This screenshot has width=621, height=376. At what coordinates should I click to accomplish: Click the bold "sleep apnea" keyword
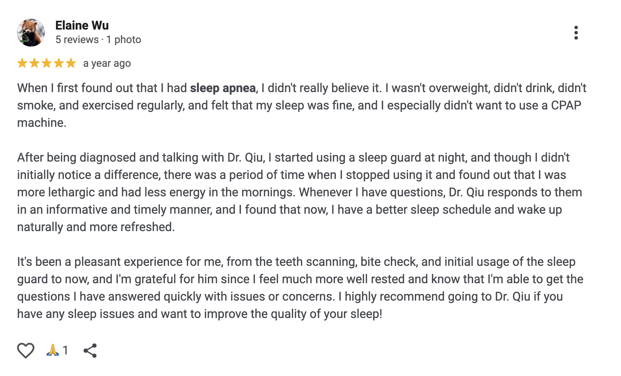pyautogui.click(x=223, y=88)
